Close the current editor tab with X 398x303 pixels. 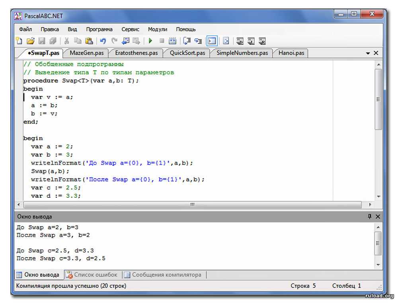pos(376,53)
